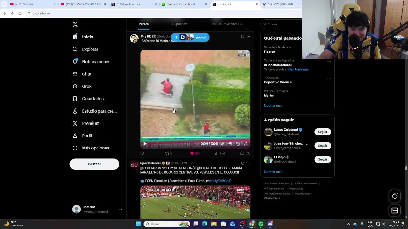The image size is (408, 229).
Task: Unlike the post with 150 likes
Action: click(194, 153)
